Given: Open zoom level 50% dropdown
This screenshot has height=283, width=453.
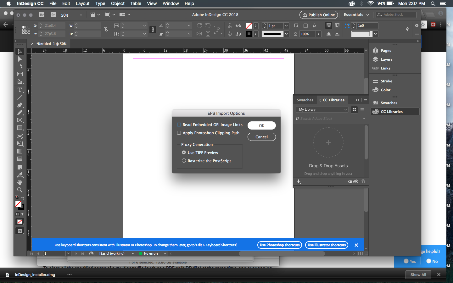Looking at the screenshot, I should [x=81, y=15].
